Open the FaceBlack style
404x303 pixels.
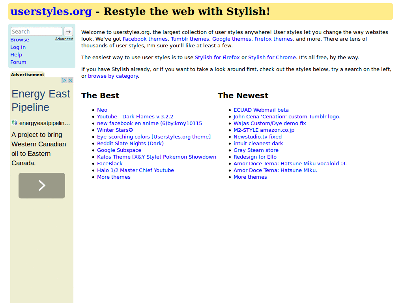click(110, 164)
